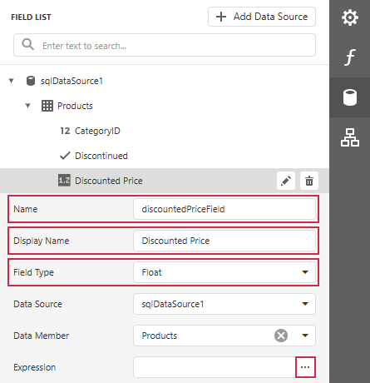Click the float icon beside Discounted Price

pos(64,181)
